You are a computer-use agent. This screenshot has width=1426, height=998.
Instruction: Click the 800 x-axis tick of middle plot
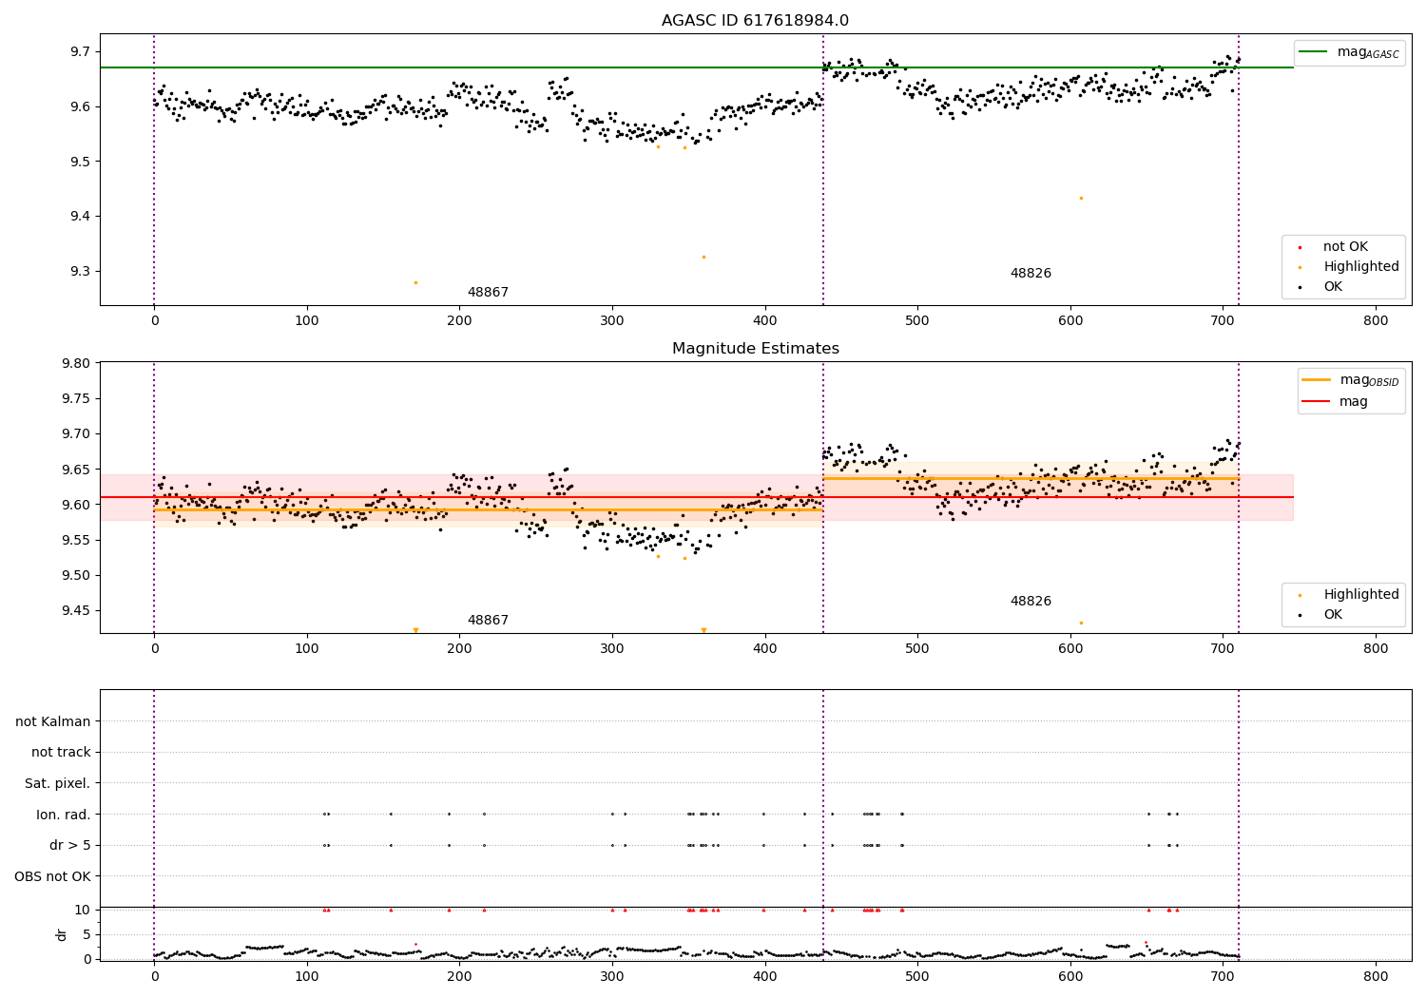pyautogui.click(x=1376, y=649)
